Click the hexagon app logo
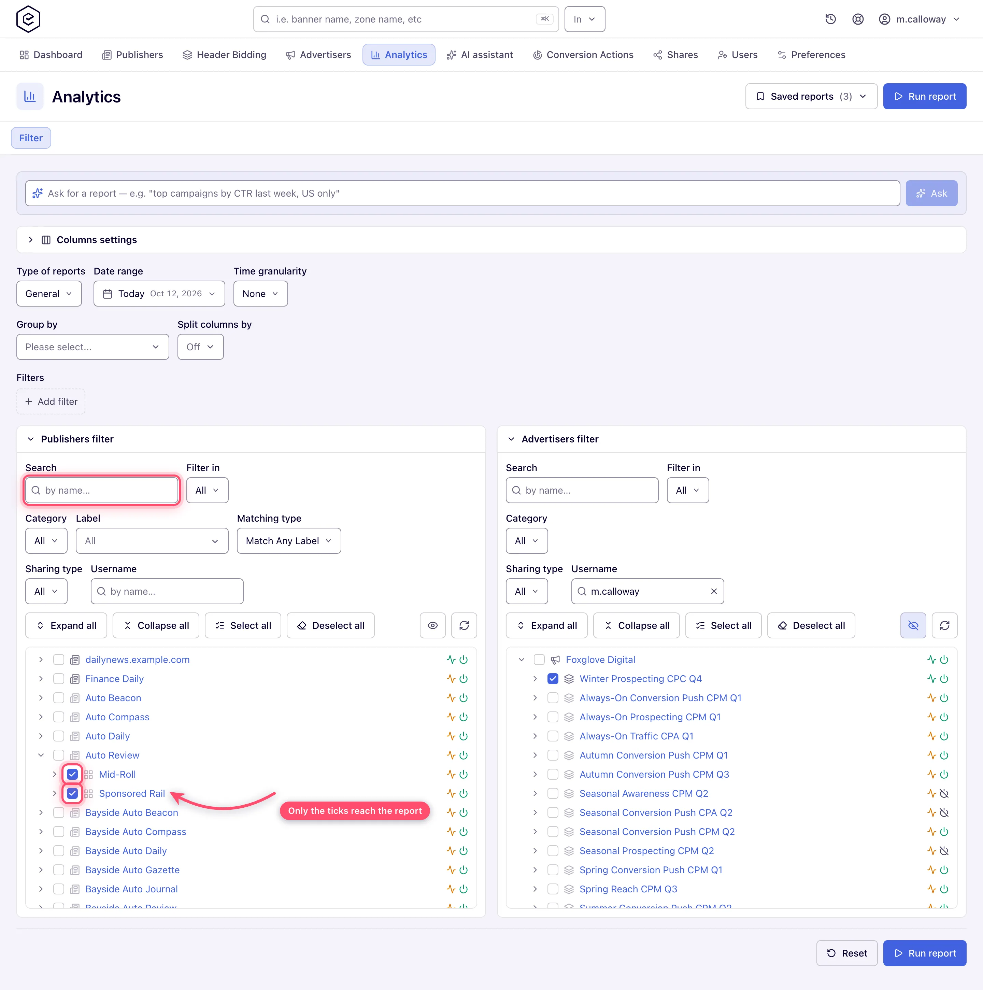The height and width of the screenshot is (990, 983). coord(28,19)
